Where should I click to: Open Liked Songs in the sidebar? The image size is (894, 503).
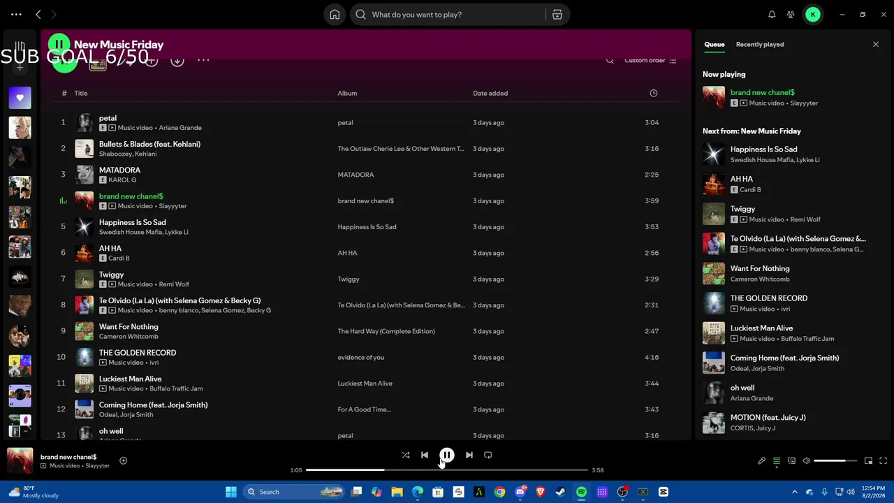[x=20, y=98]
